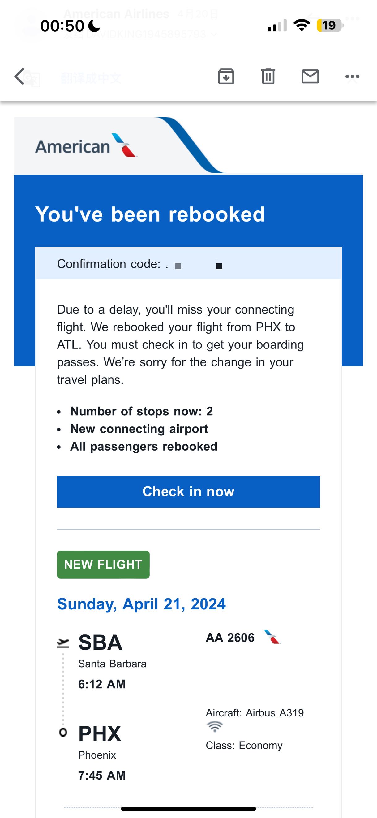377x818 pixels.
Task: Select the PHX arrival airport code
Action: pyautogui.click(x=100, y=734)
